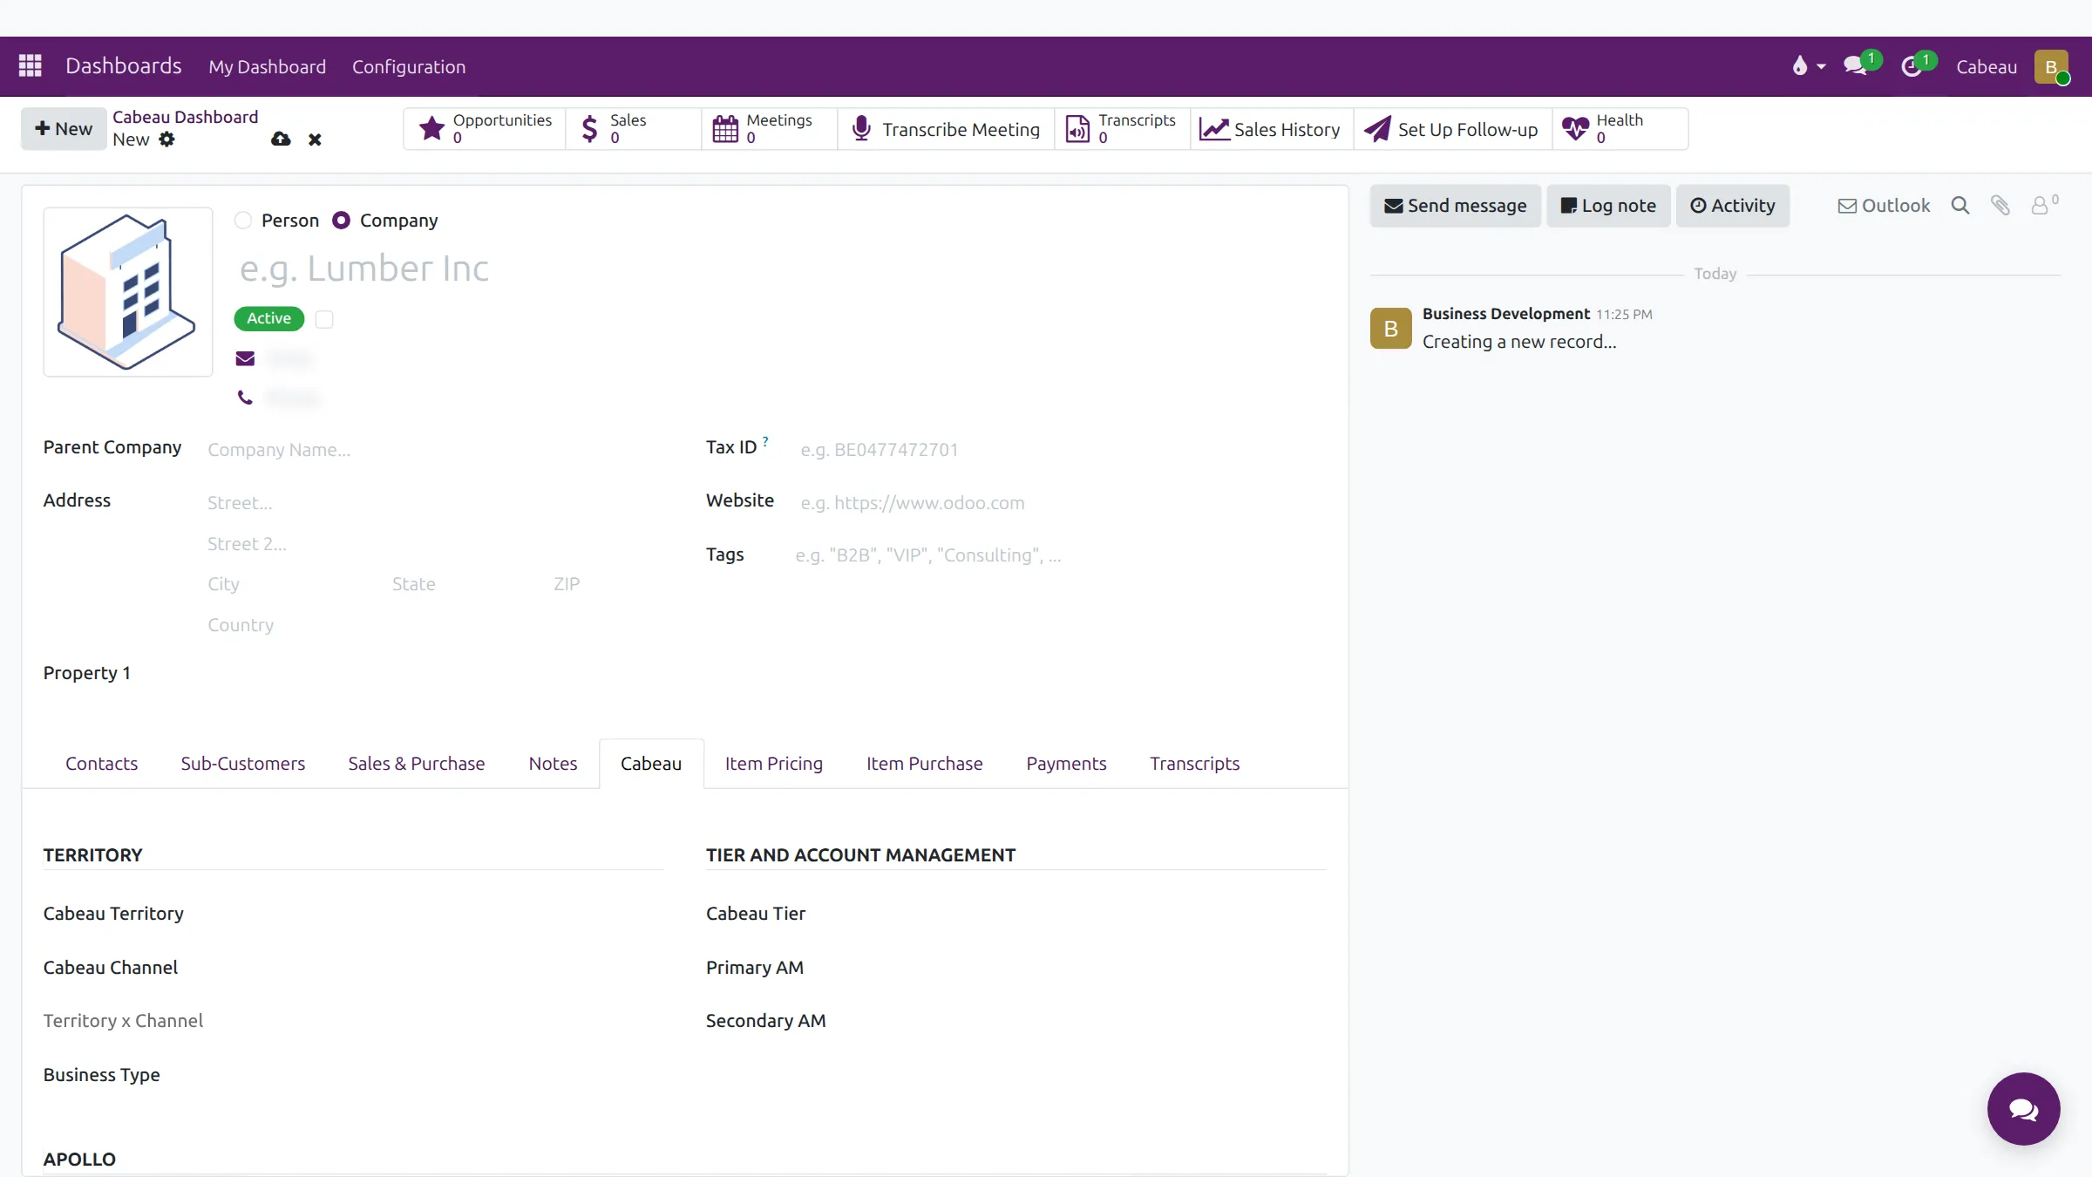Viewport: 2092px width, 1177px height.
Task: Click Set Up Follow-up button
Action: coord(1452,129)
